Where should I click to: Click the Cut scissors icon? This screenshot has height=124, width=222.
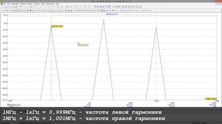click(x=25, y=7)
